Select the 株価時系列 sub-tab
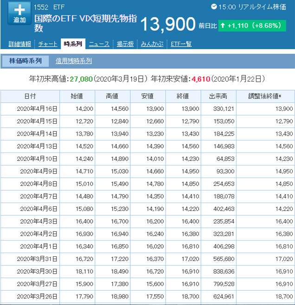The image size is (295, 305). coord(26,61)
